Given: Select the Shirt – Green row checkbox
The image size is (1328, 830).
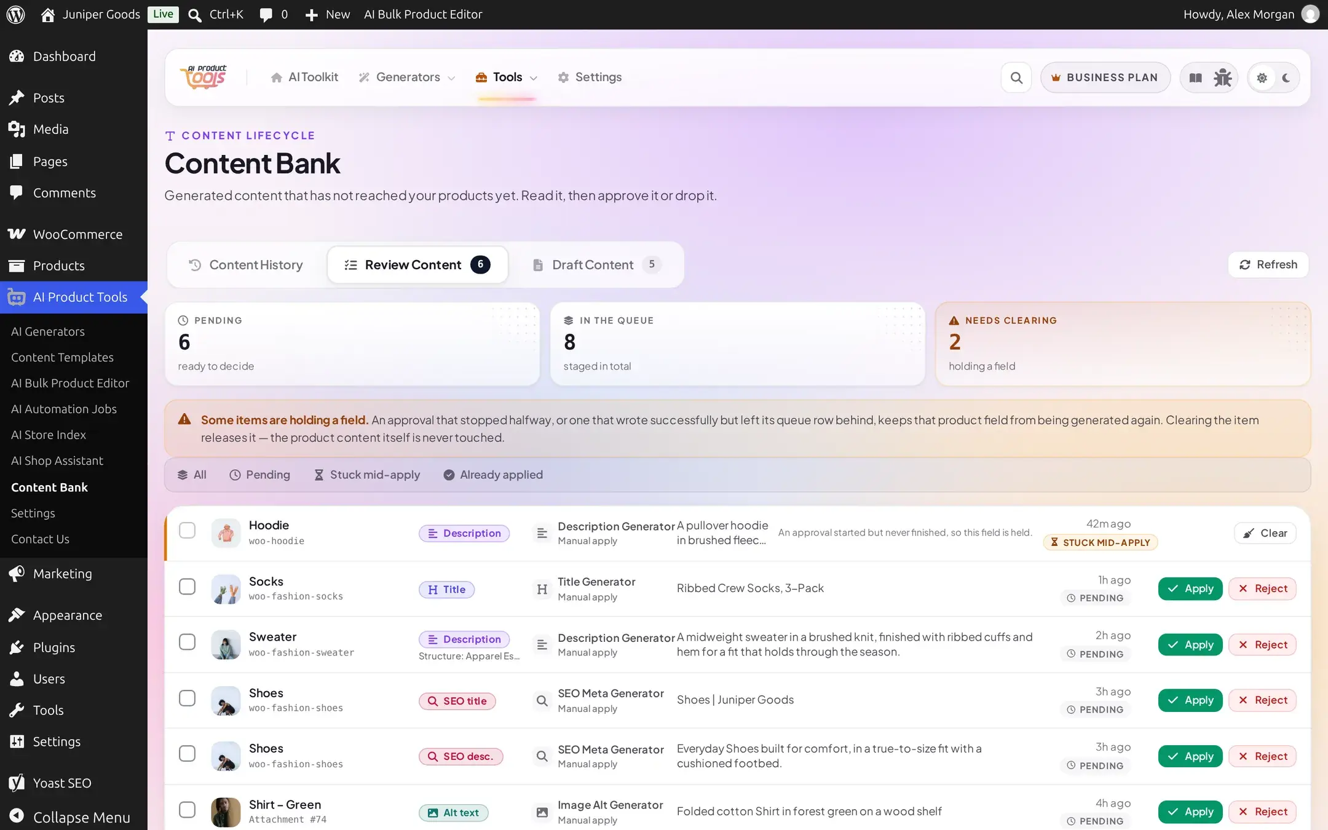Looking at the screenshot, I should pyautogui.click(x=187, y=810).
